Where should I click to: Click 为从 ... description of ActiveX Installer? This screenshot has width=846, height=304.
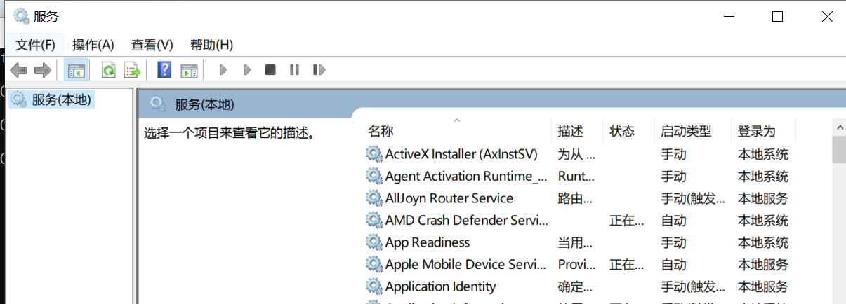[576, 154]
